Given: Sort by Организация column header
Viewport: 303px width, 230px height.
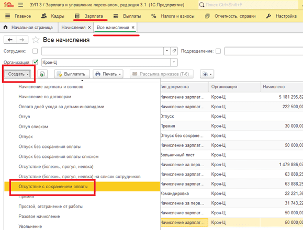Looking at the screenshot, I should [234, 87].
